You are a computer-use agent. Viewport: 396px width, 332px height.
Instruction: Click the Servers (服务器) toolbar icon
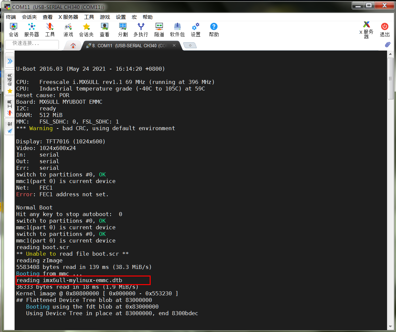pyautogui.click(x=31, y=30)
